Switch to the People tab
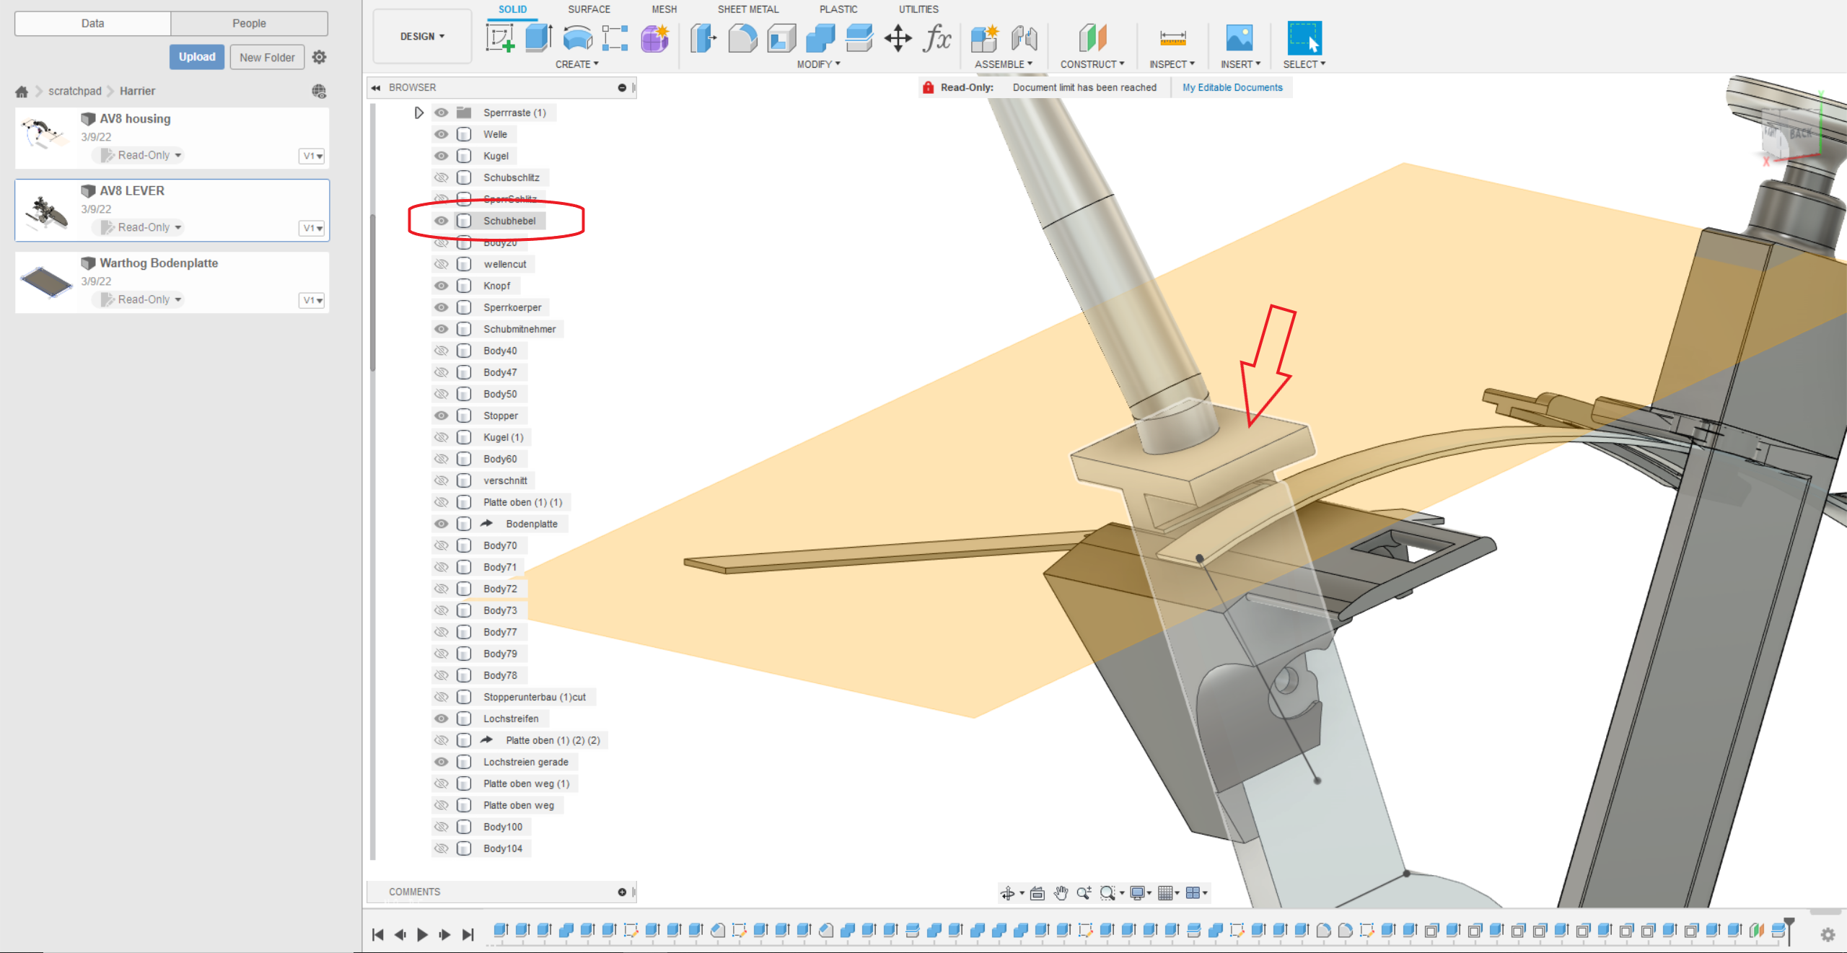The image size is (1847, 953). click(249, 23)
